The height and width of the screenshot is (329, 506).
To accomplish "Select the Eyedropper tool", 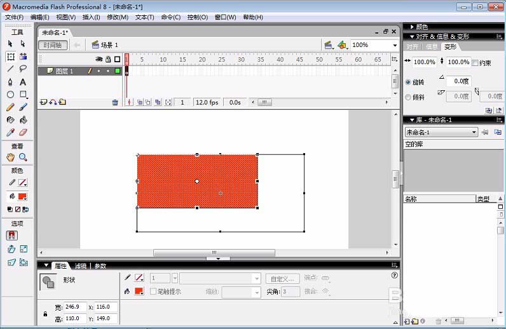I will [10, 133].
